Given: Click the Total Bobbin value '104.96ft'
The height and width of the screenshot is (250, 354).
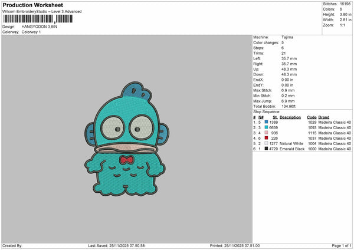Looking at the screenshot, I should [x=289, y=106].
